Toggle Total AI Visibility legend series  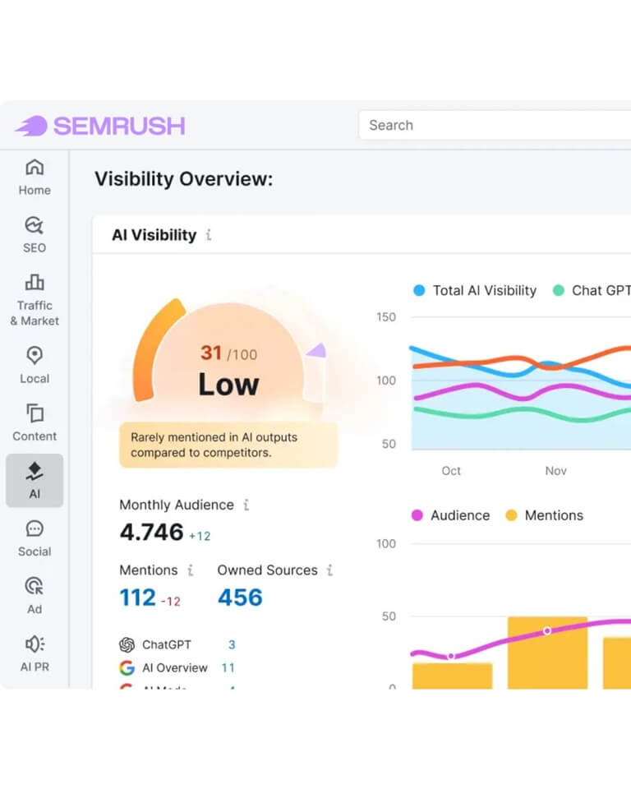pyautogui.click(x=475, y=290)
